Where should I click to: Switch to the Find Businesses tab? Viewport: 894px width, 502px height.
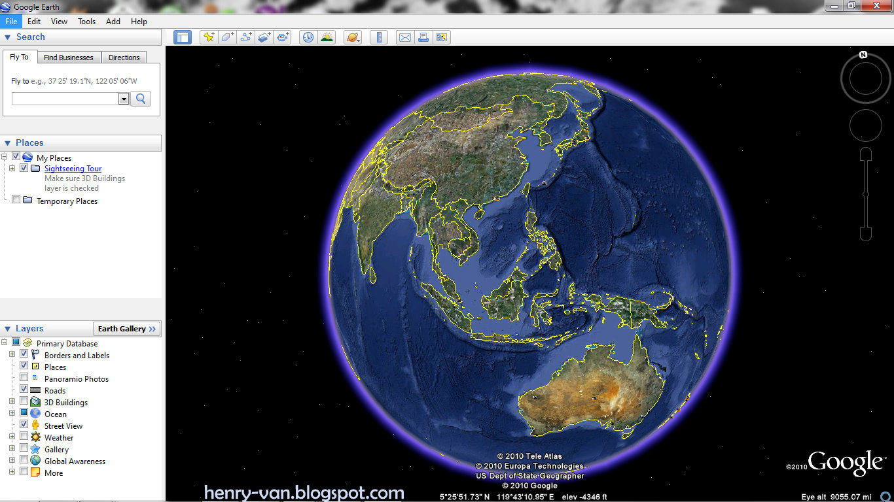[69, 57]
